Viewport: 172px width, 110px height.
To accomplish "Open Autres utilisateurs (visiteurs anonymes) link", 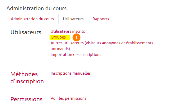I will tap(102, 43).
